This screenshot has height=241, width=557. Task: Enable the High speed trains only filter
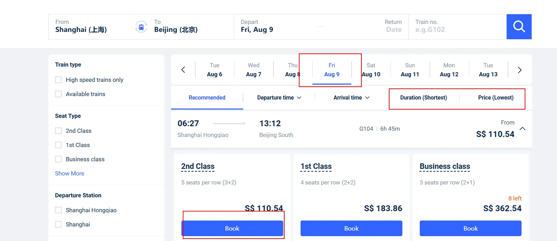pos(58,79)
